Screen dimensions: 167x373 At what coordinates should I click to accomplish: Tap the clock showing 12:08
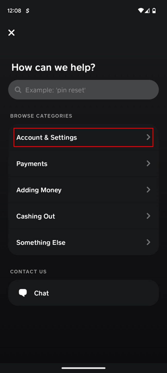[14, 11]
